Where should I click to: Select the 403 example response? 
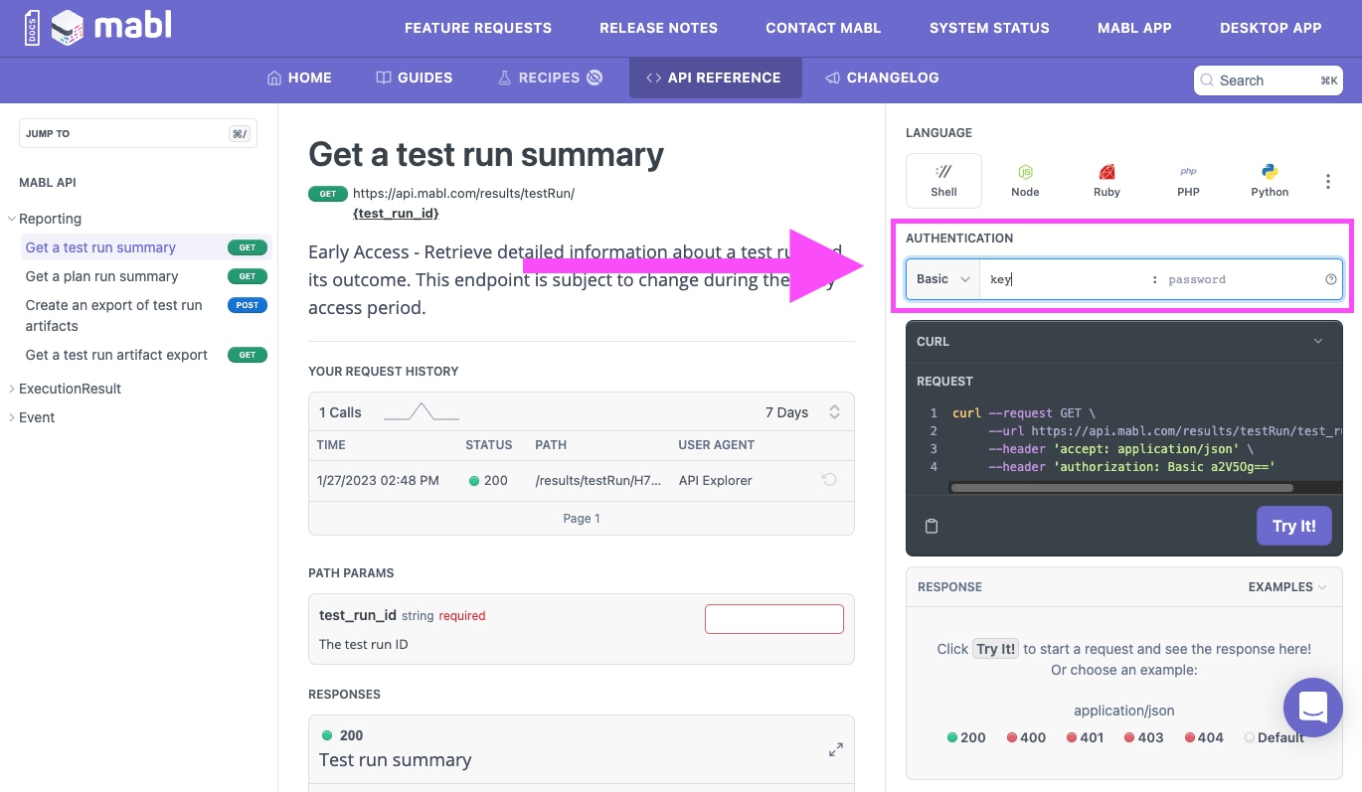point(1143,737)
